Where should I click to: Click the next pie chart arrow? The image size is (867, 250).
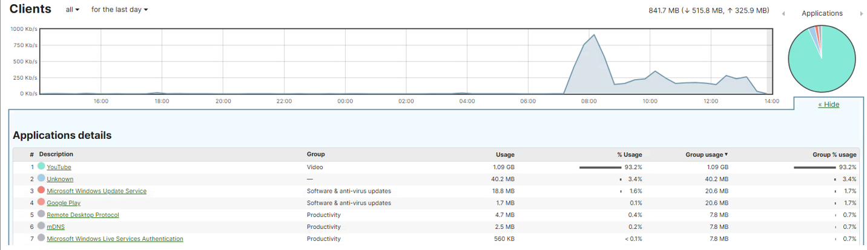point(861,13)
